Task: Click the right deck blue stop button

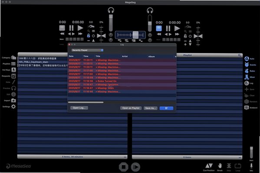Action: coord(159,28)
